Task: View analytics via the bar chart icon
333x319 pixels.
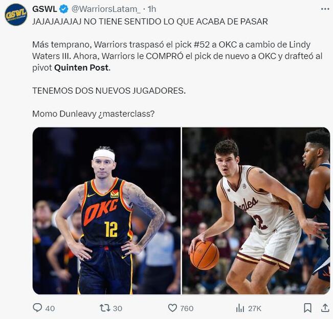Action: click(240, 308)
